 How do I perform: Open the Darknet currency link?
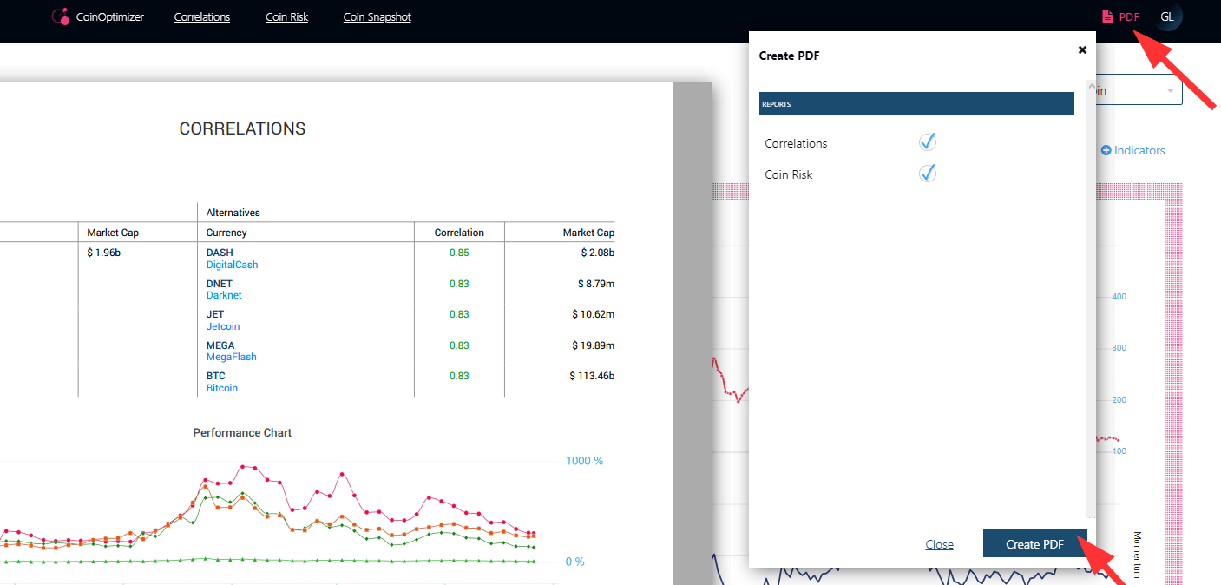[x=224, y=295]
